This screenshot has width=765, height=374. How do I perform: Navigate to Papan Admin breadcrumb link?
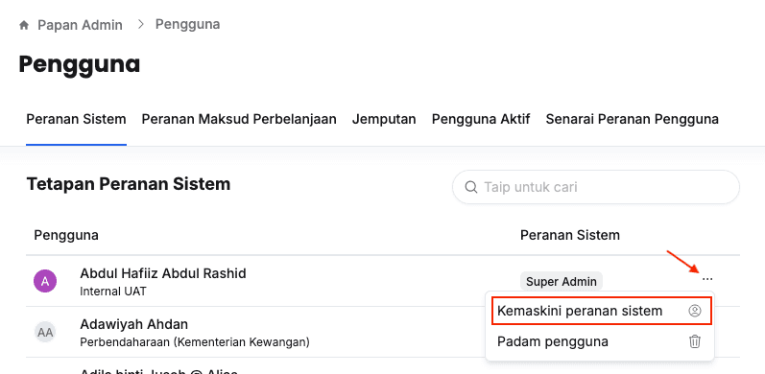click(x=80, y=25)
